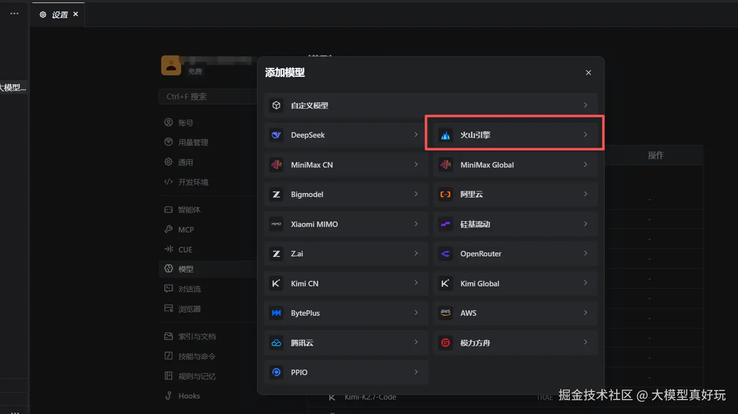Close the 添加模型 dialog
Screen dimensions: 738x414
[x=588, y=72]
